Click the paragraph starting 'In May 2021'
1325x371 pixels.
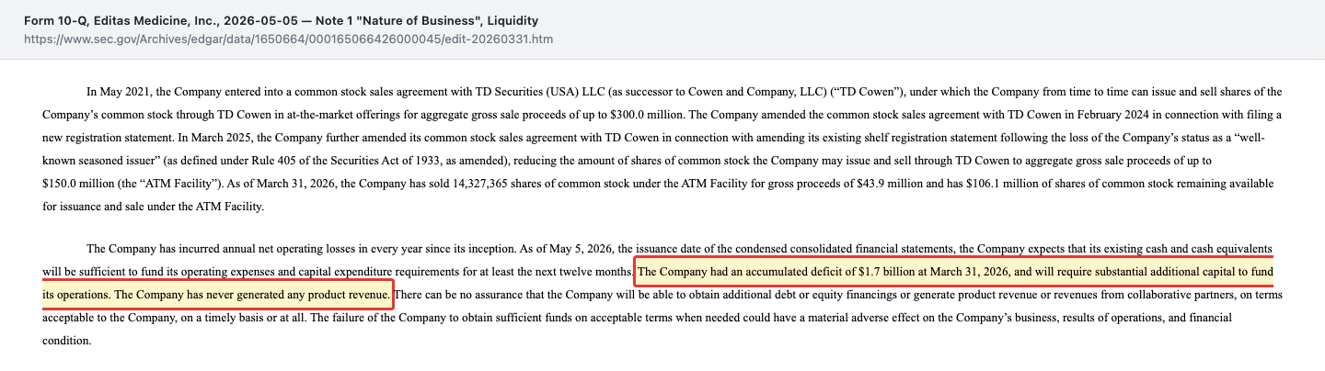point(662,149)
